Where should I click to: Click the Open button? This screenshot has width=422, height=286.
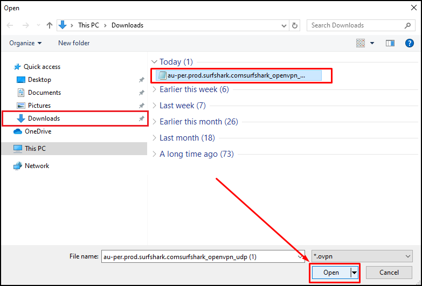tap(331, 273)
